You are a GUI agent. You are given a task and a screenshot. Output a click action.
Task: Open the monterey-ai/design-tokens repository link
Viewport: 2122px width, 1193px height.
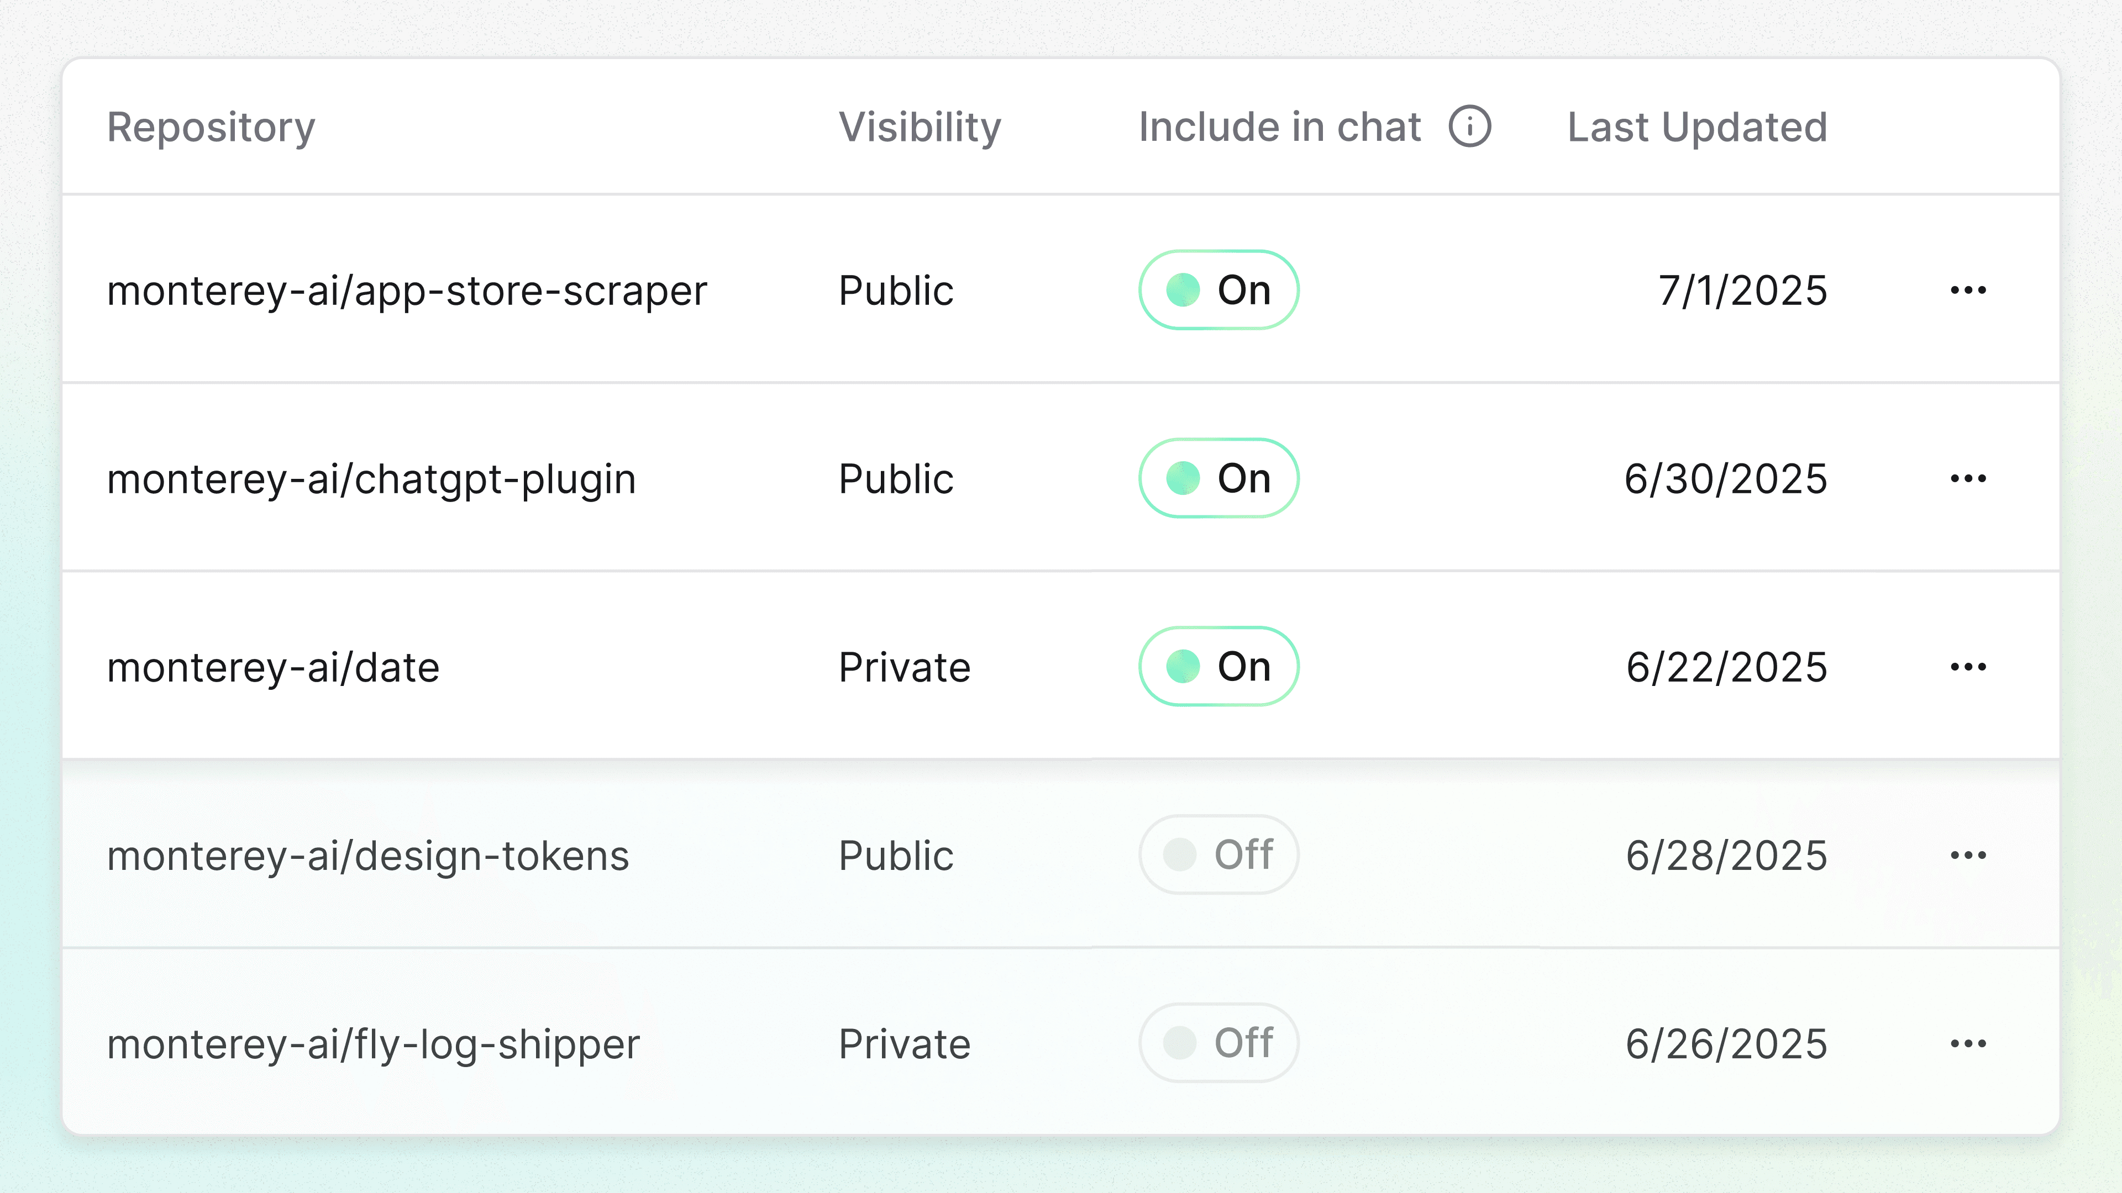(x=368, y=856)
